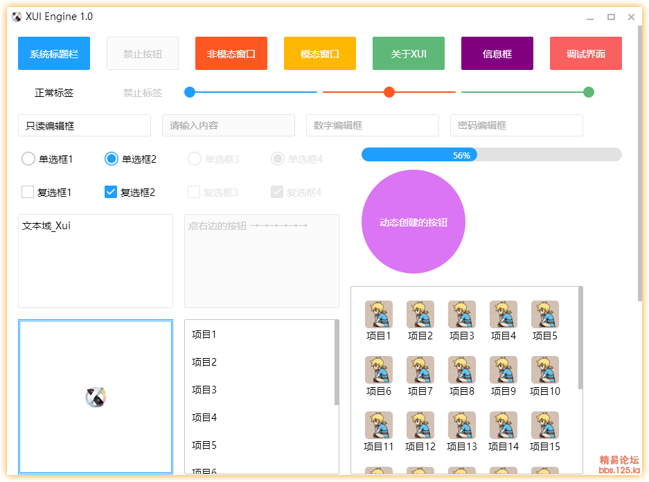
Task: Click the text list vertical scrollbar
Action: pyautogui.click(x=337, y=363)
